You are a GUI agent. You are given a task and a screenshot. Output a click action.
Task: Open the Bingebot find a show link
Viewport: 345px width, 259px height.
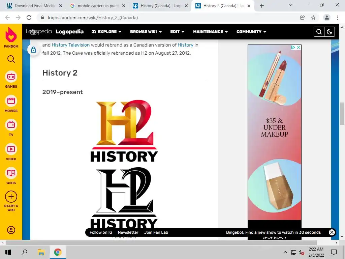[273, 232]
